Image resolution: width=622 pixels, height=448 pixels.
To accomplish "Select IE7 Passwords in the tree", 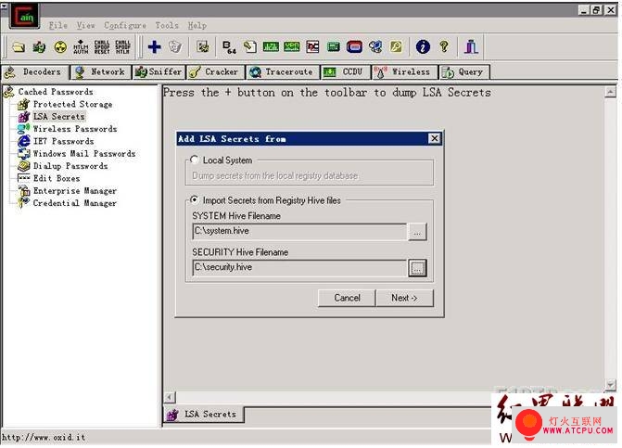I will [63, 141].
